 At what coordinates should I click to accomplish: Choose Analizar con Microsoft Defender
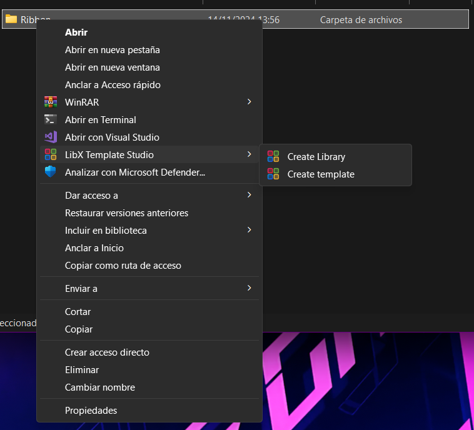(x=149, y=172)
